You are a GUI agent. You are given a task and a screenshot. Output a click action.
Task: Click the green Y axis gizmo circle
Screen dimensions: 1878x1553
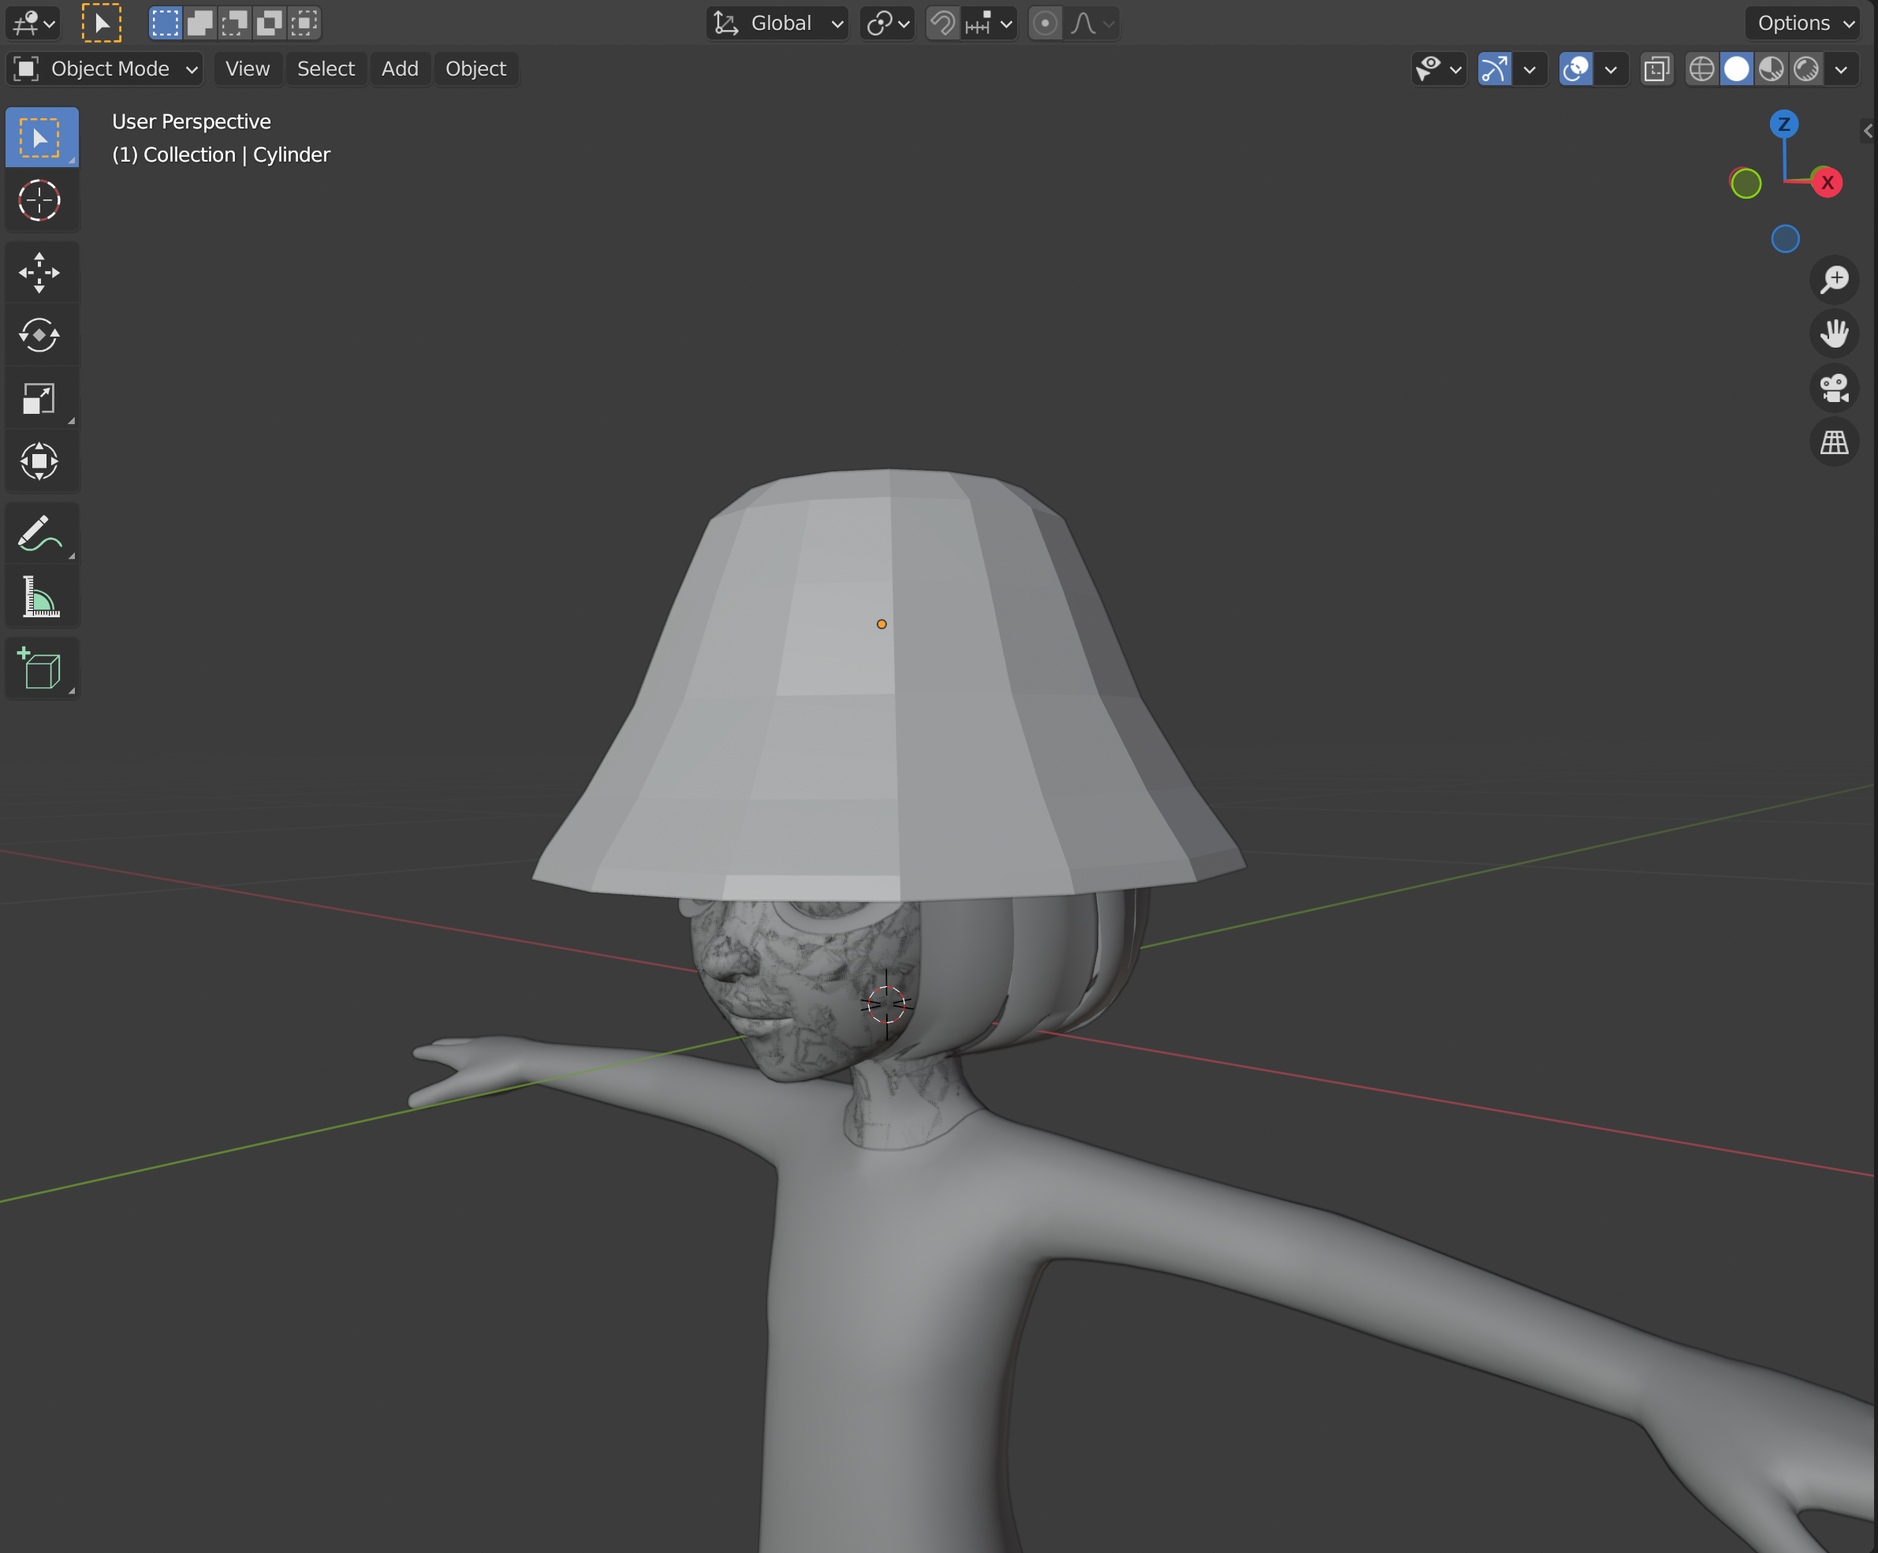click(x=1746, y=183)
